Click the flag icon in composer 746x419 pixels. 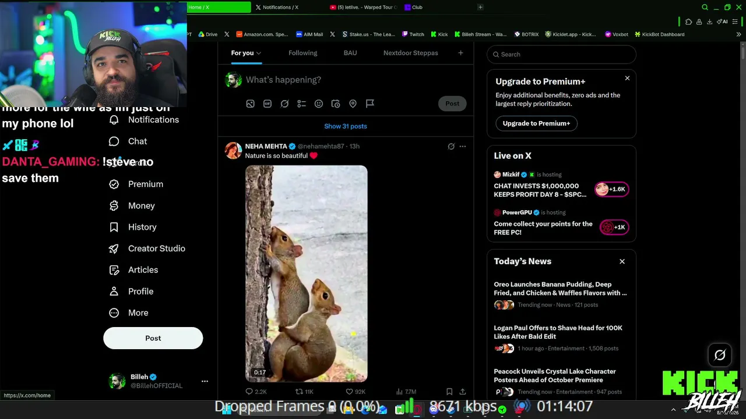click(370, 104)
